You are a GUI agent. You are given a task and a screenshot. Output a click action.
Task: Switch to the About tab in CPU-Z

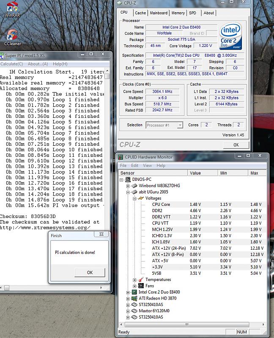[208, 13]
